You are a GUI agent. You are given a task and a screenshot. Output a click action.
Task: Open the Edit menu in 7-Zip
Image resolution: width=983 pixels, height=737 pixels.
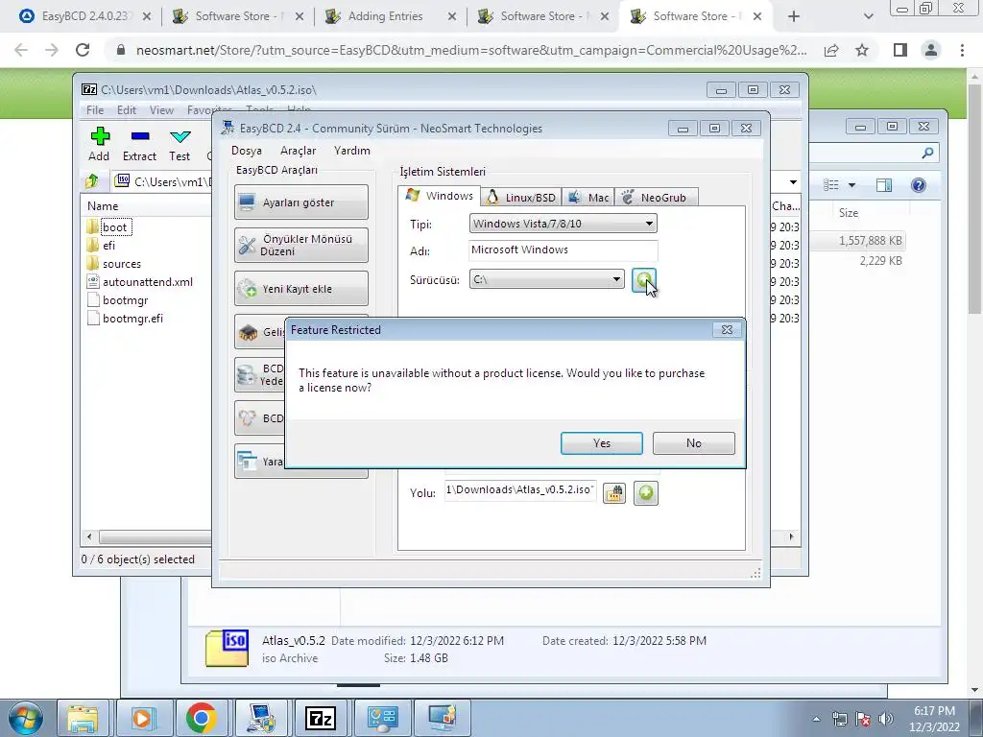[126, 110]
